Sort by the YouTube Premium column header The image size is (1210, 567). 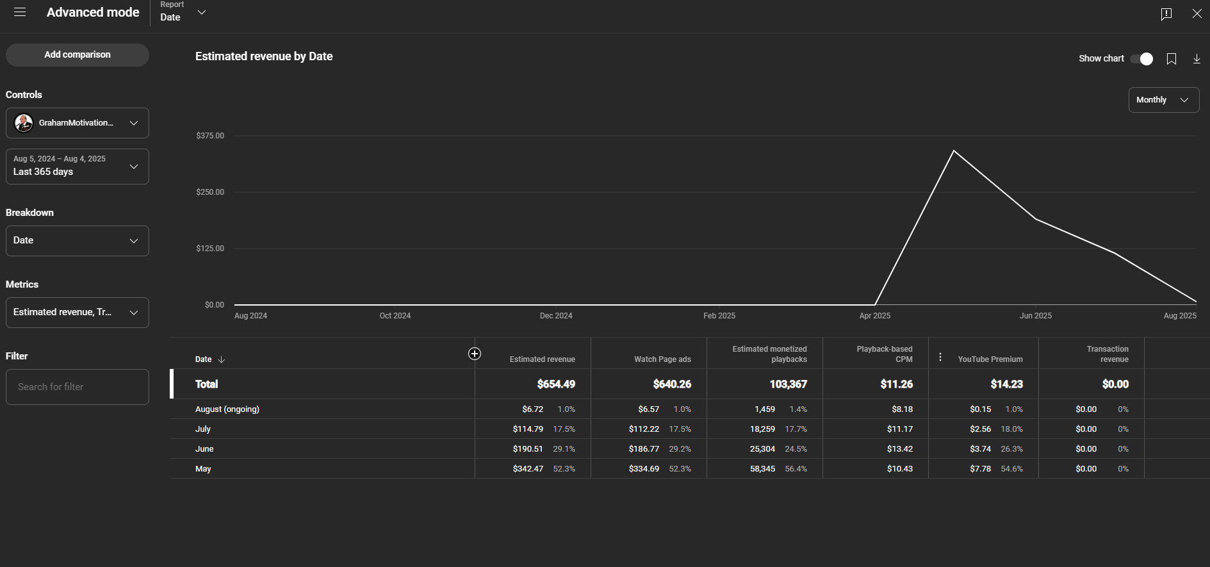tap(990, 359)
